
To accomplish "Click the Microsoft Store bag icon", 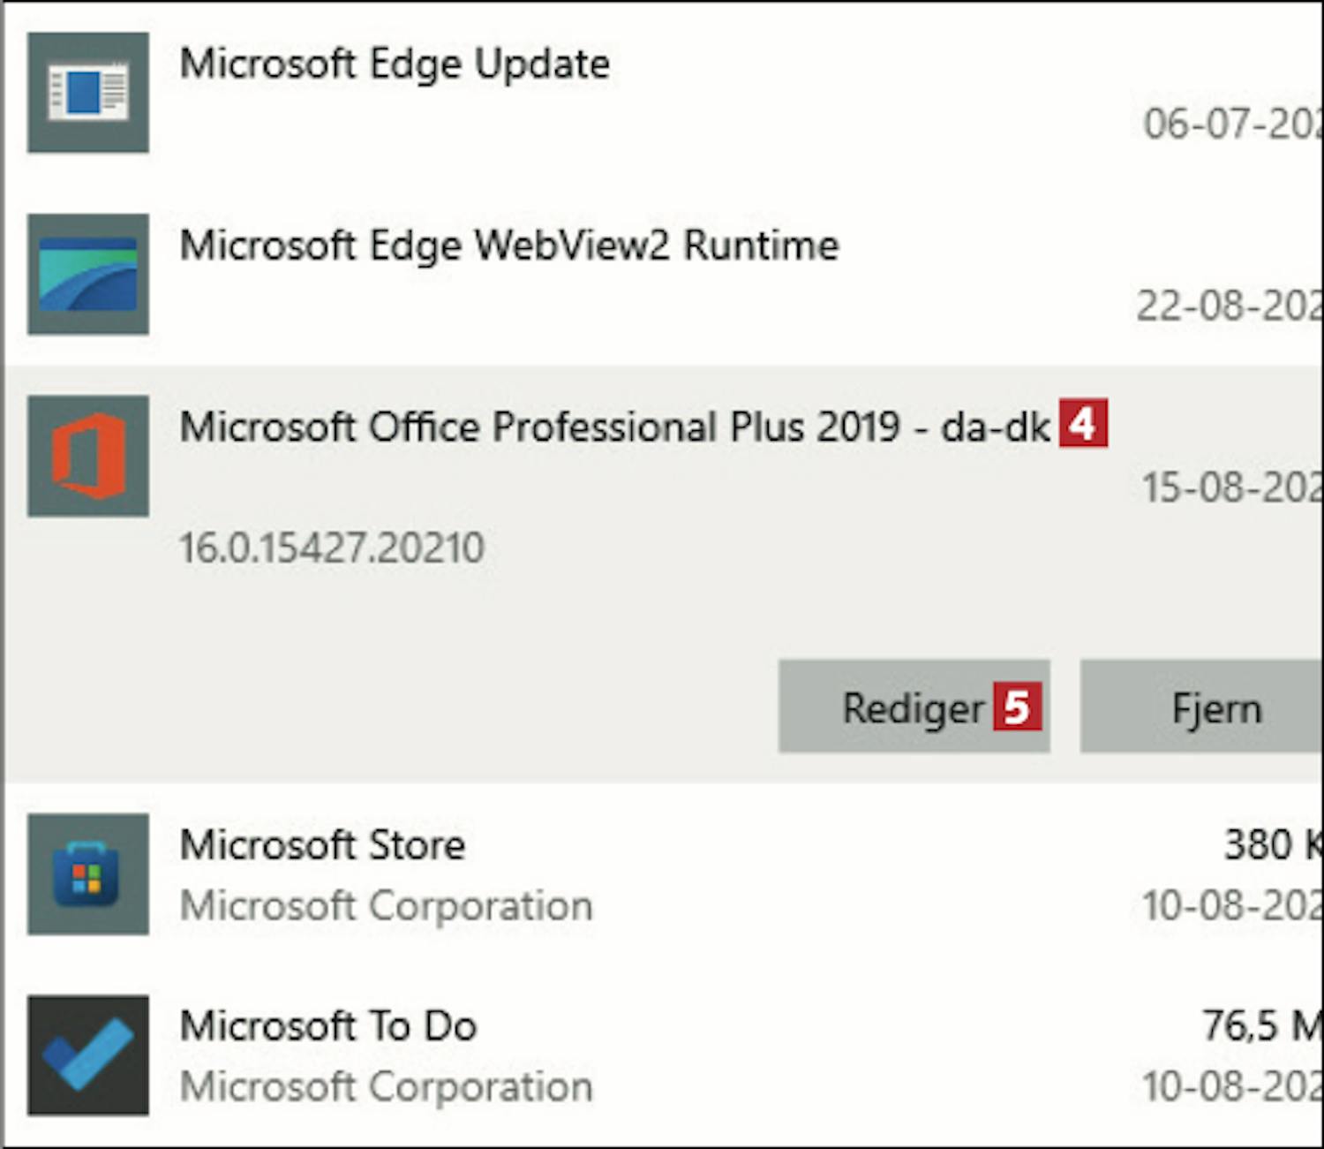I will pyautogui.click(x=88, y=874).
